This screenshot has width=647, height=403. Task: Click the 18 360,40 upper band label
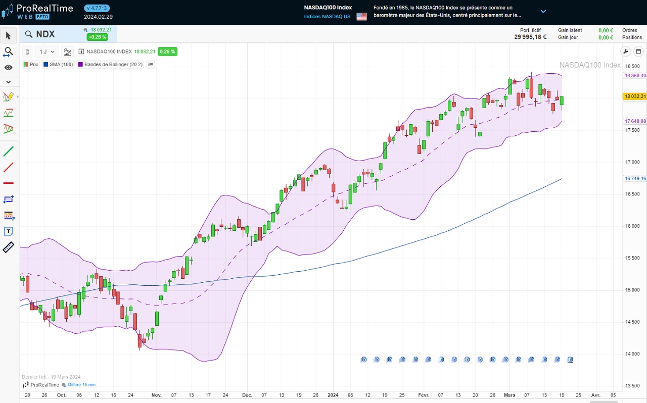click(635, 75)
